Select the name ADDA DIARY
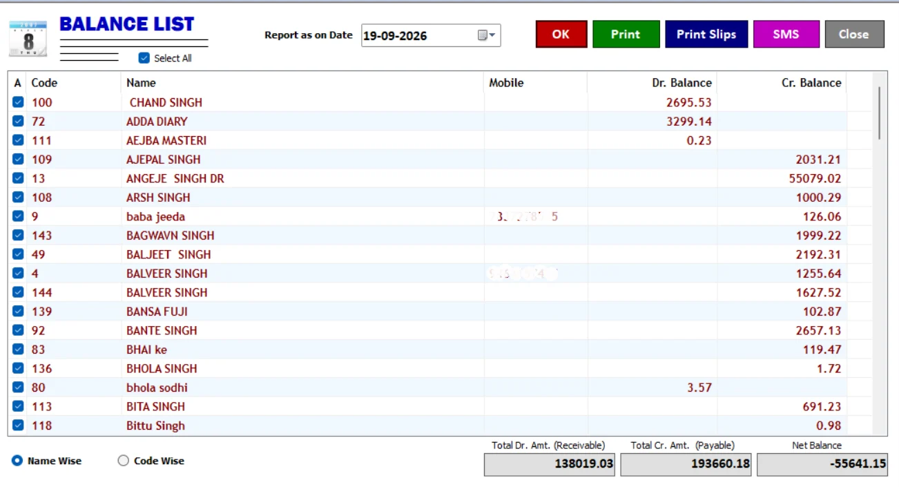Viewport: 899px width, 487px height. point(157,121)
